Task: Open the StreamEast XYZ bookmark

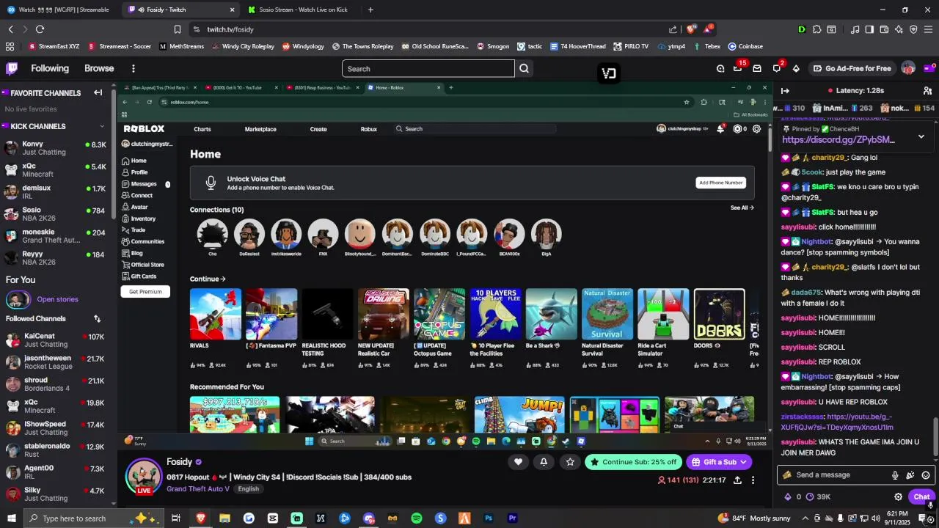Action: pyautogui.click(x=54, y=46)
